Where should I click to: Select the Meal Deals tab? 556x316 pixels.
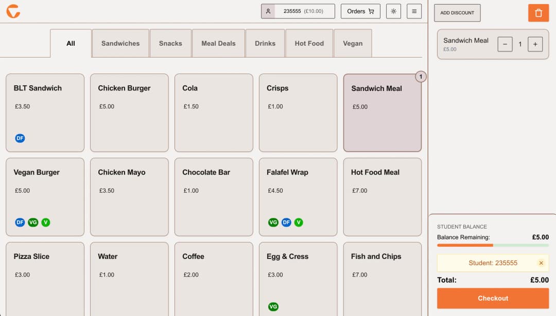(218, 43)
